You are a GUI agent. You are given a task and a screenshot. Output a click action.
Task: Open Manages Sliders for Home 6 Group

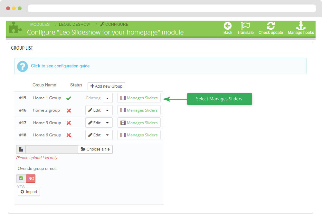point(139,135)
